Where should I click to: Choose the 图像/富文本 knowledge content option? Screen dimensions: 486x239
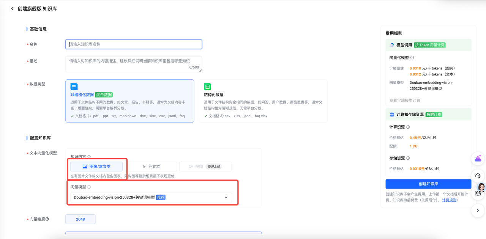tap(96, 167)
